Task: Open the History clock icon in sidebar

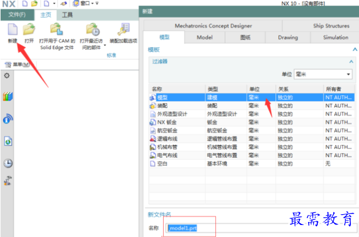Action: click(8, 163)
